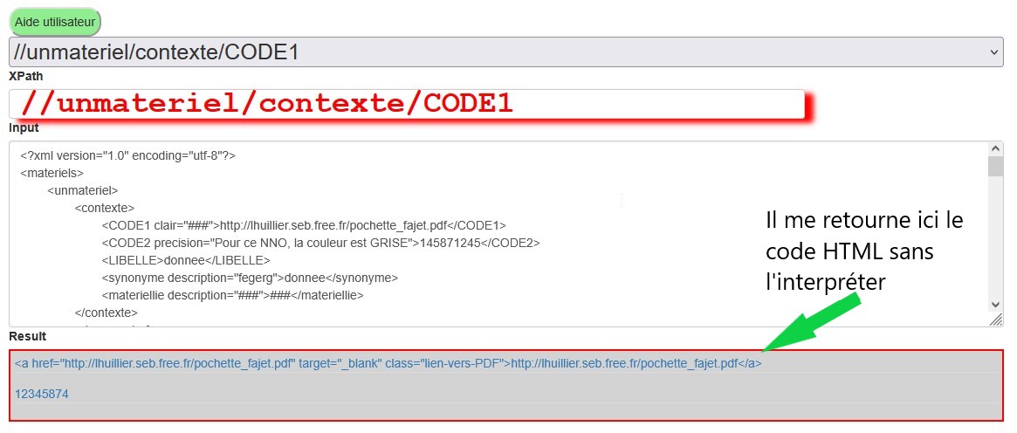Click the Result label
The width and height of the screenshot is (1017, 433).
click(27, 336)
